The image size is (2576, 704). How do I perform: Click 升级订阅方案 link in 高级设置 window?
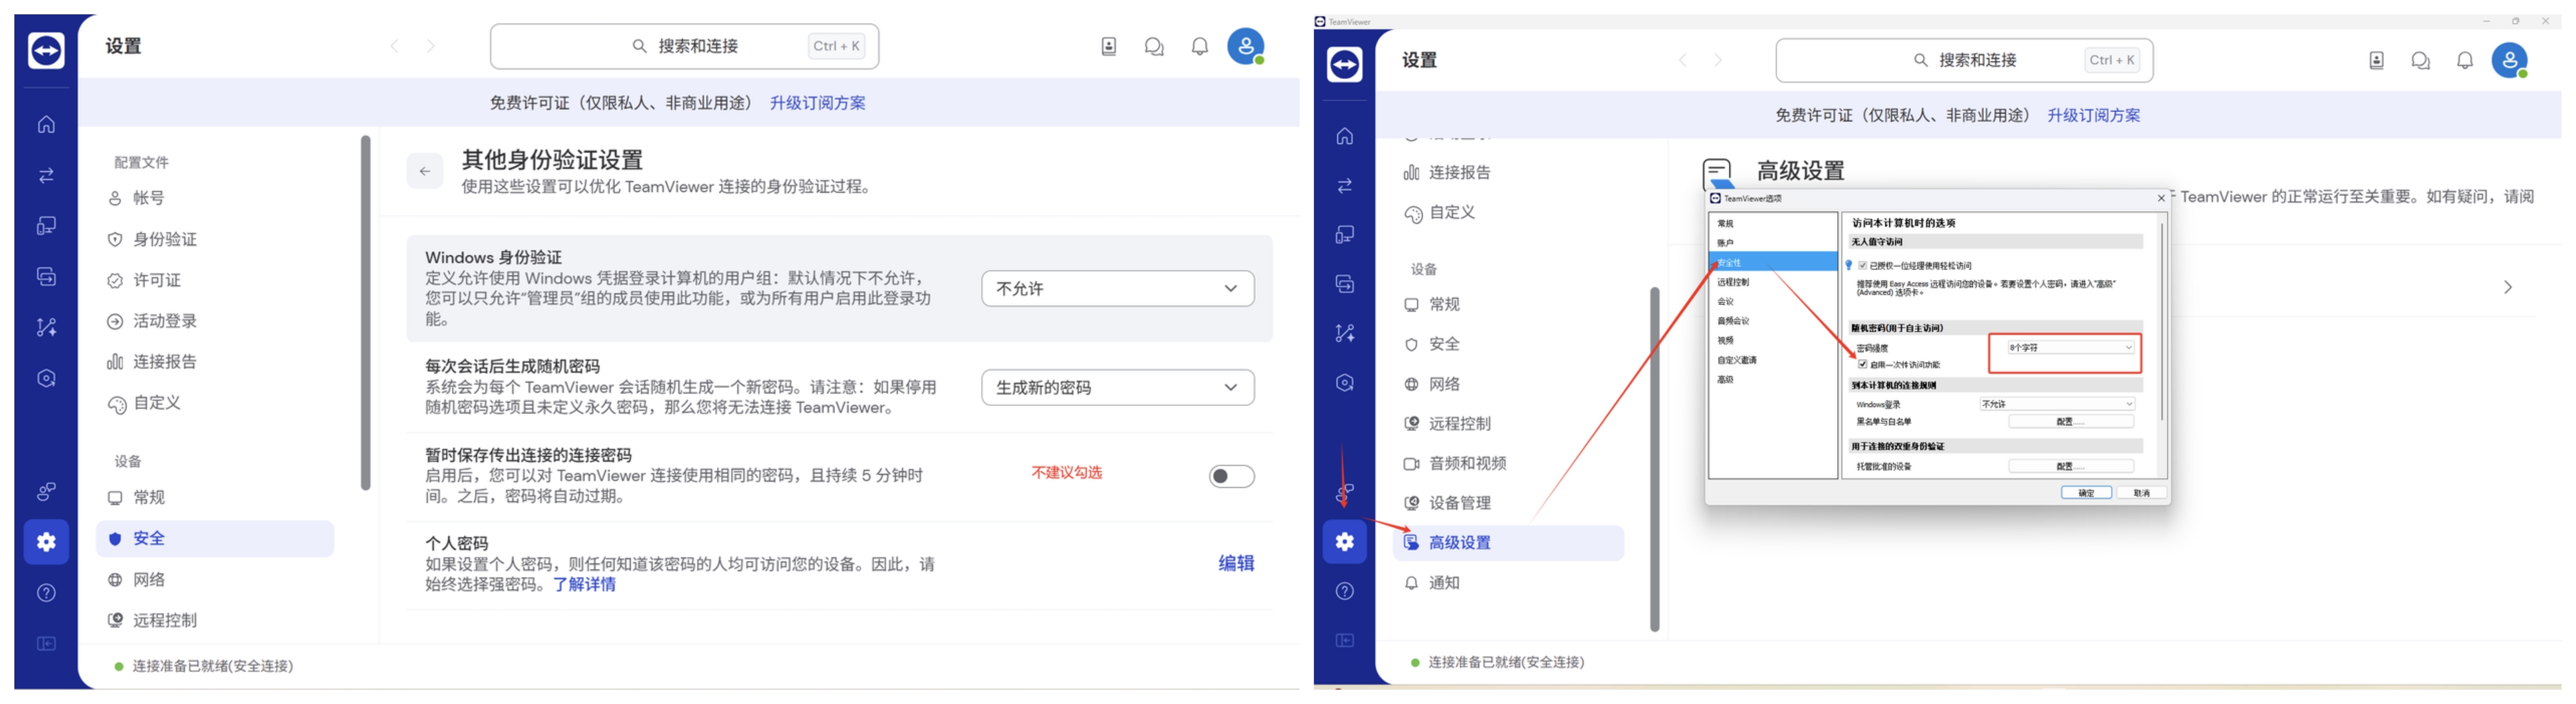click(2094, 116)
